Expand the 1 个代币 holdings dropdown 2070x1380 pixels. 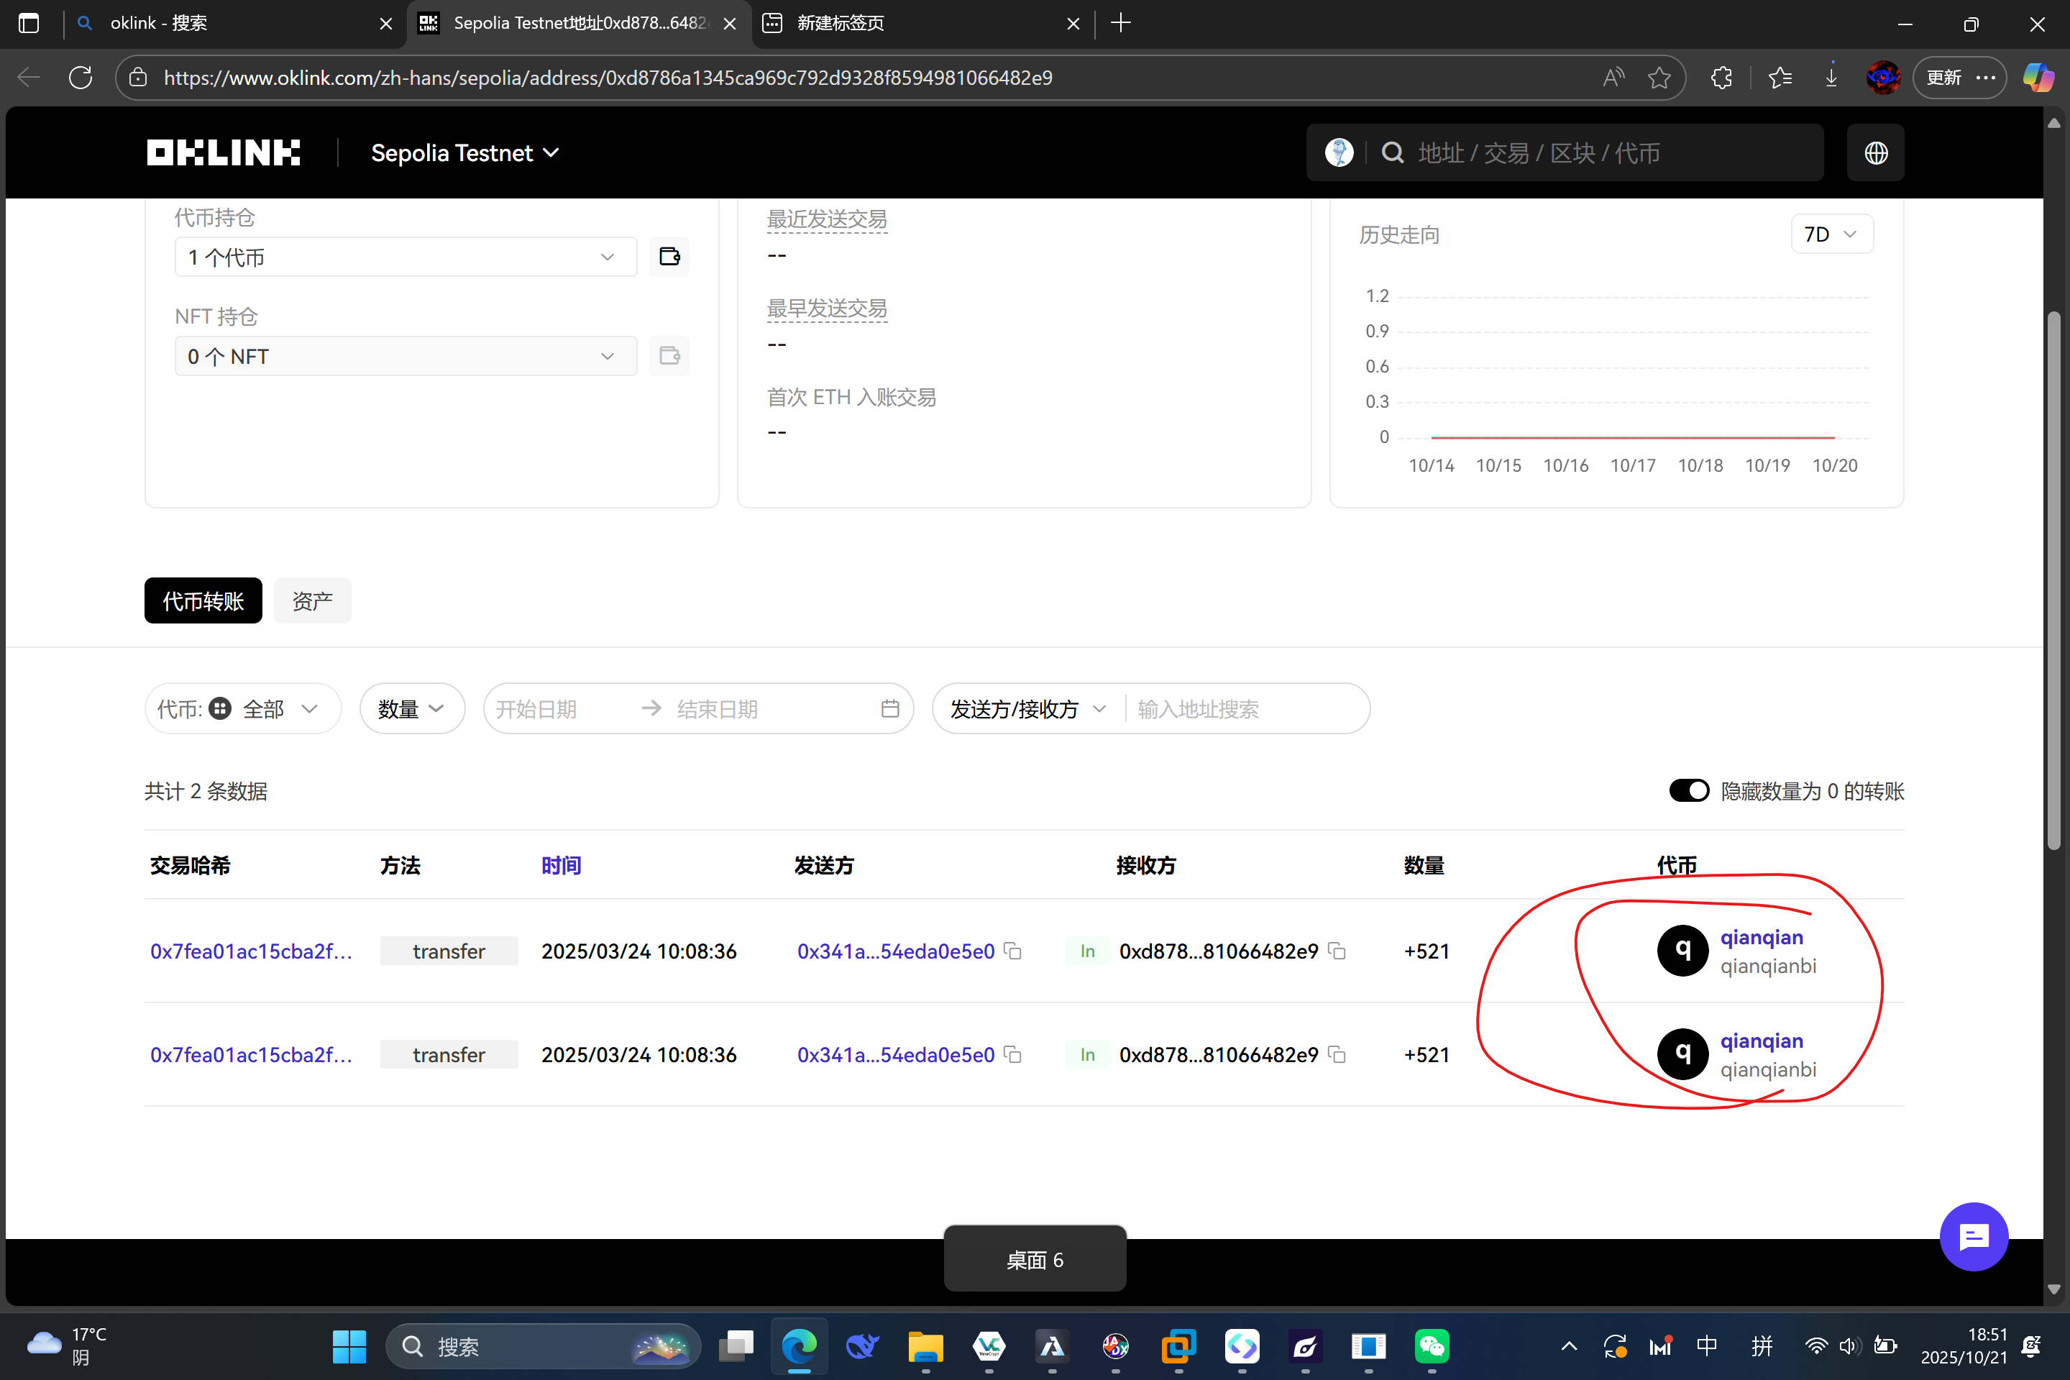pyautogui.click(x=405, y=257)
